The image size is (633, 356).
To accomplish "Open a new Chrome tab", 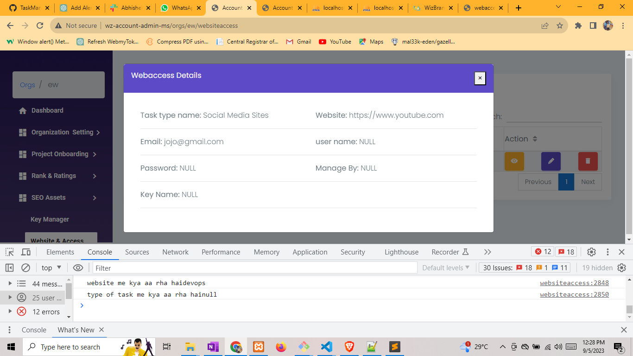I will click(x=518, y=8).
